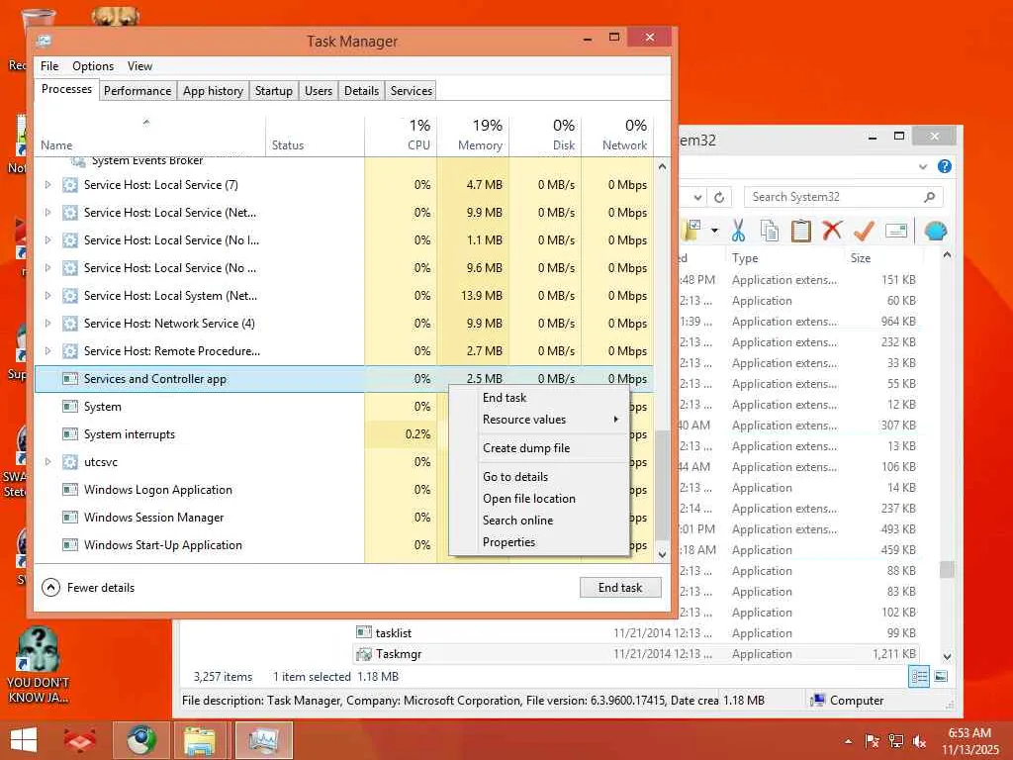1013x760 pixels.
Task: Switch to the Services tab
Action: [x=411, y=91]
